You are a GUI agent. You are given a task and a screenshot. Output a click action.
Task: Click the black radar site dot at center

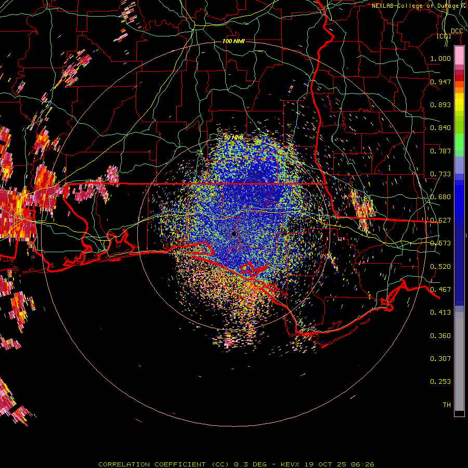[234, 234]
